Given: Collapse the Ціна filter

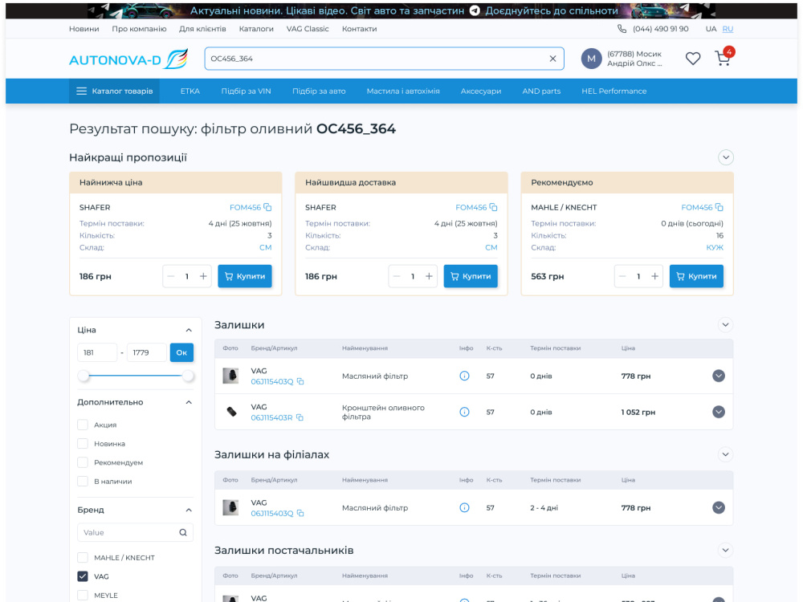Looking at the screenshot, I should tap(189, 330).
